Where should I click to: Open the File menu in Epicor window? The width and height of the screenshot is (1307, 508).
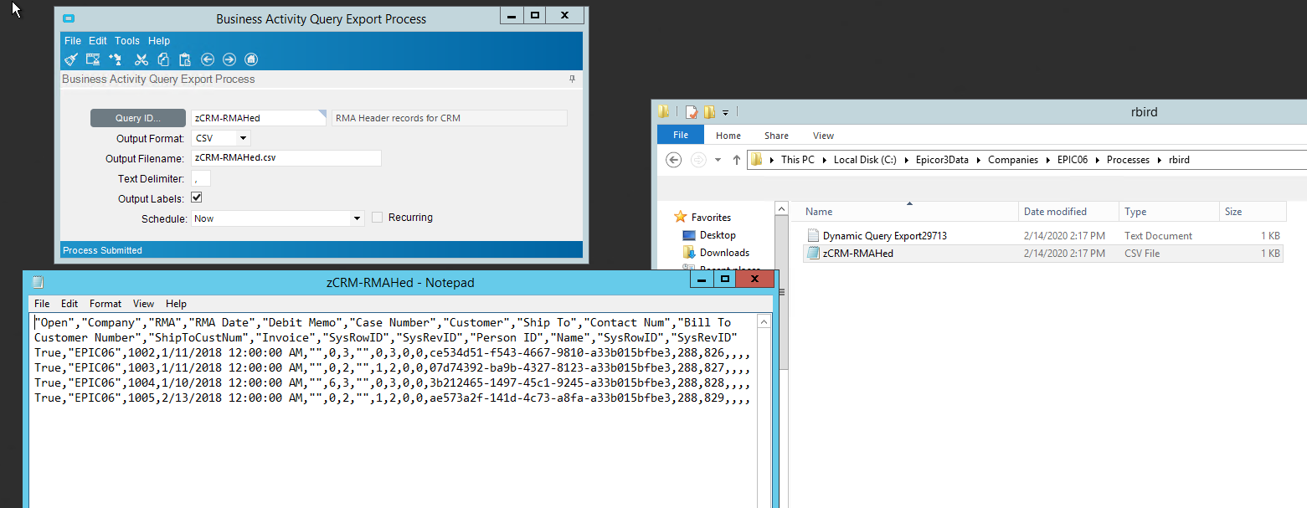(x=73, y=41)
